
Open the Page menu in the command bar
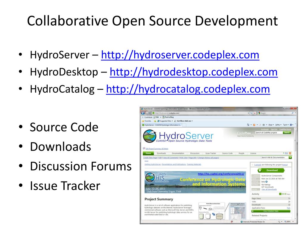pos(271,125)
